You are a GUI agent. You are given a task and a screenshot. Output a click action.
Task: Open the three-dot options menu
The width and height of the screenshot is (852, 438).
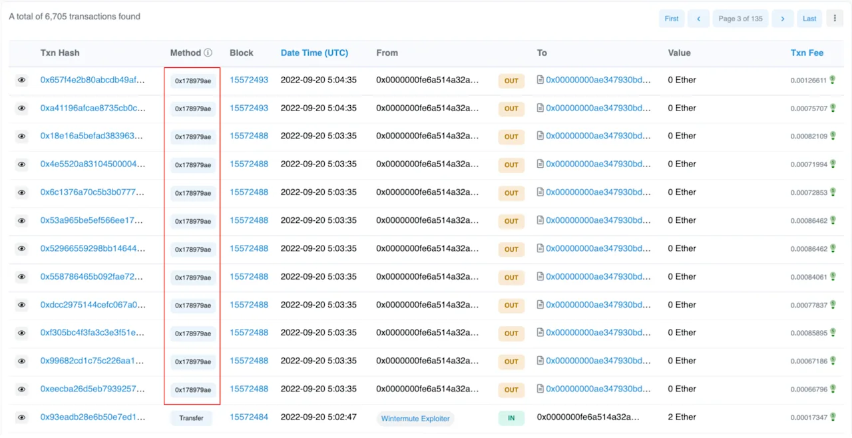pos(834,19)
